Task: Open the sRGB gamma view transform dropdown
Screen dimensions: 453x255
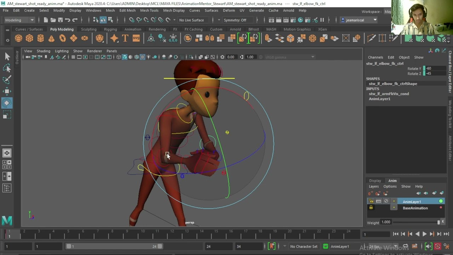Action: (x=289, y=57)
